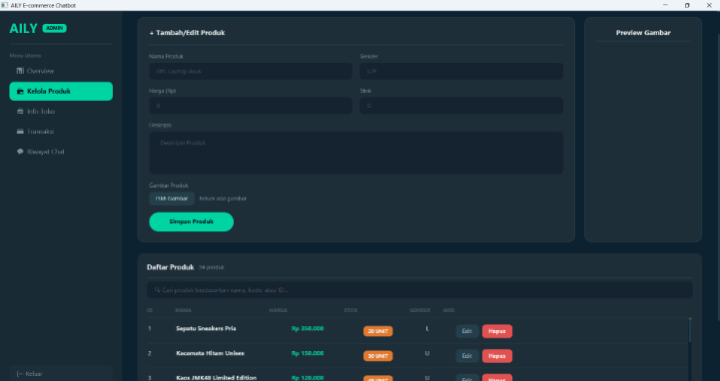Focus the Gender input field
Viewport: 720px width, 381px height.
point(461,72)
